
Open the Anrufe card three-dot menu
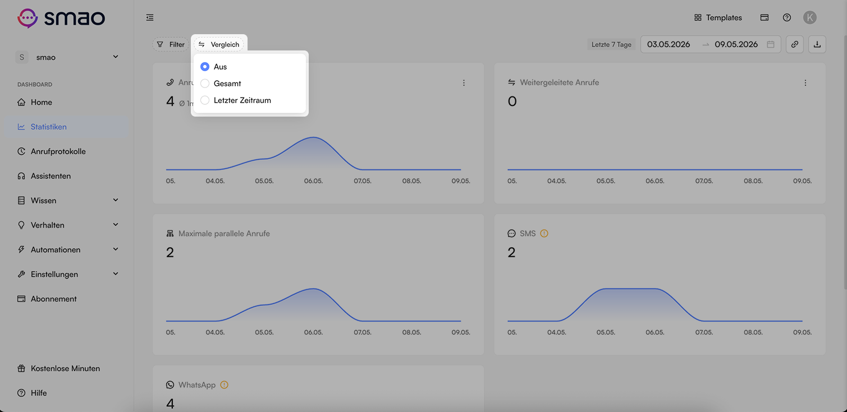(464, 83)
